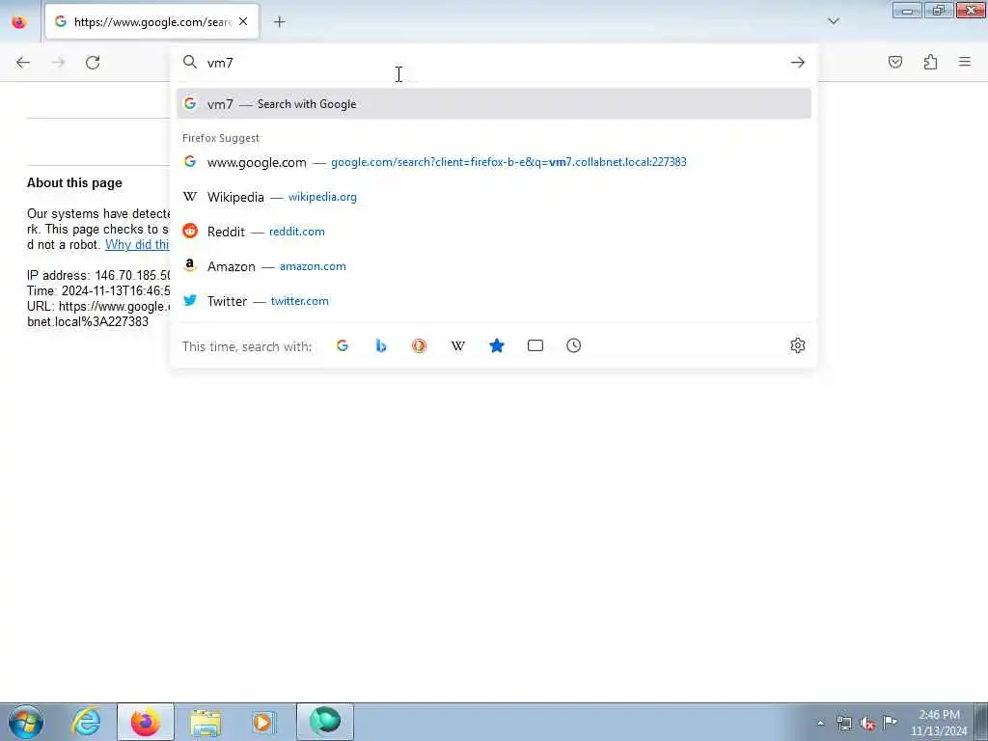Select 'vm7 — Search with Google' suggestion
This screenshot has width=988, height=741.
(494, 104)
